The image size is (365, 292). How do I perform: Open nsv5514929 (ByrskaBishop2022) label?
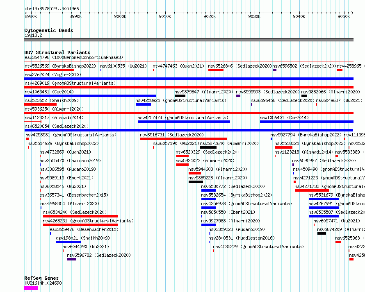[x=63, y=143]
